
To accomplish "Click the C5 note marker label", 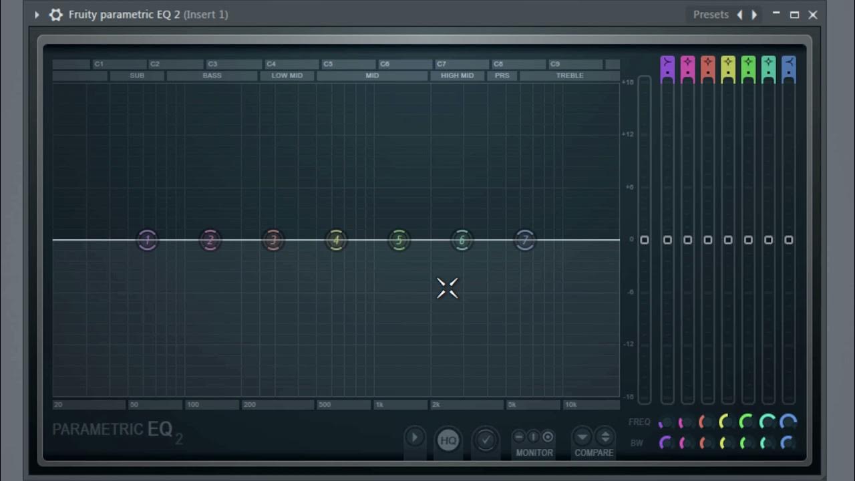I will (x=327, y=64).
